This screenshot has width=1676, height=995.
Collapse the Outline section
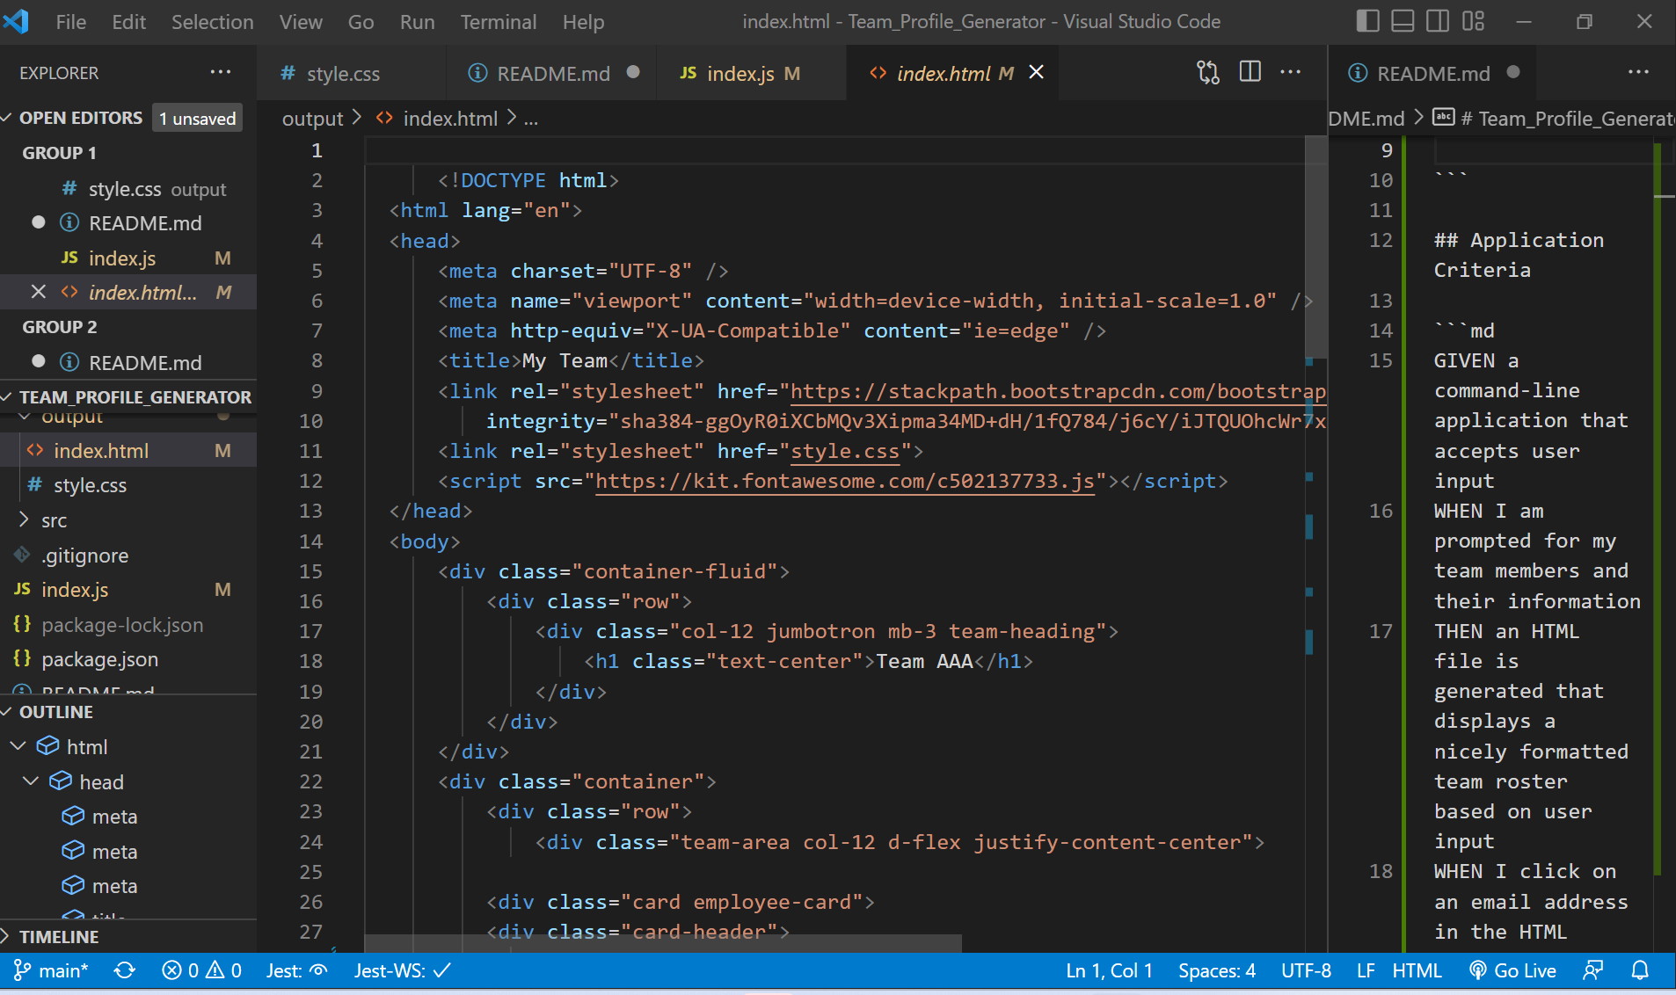point(128,712)
